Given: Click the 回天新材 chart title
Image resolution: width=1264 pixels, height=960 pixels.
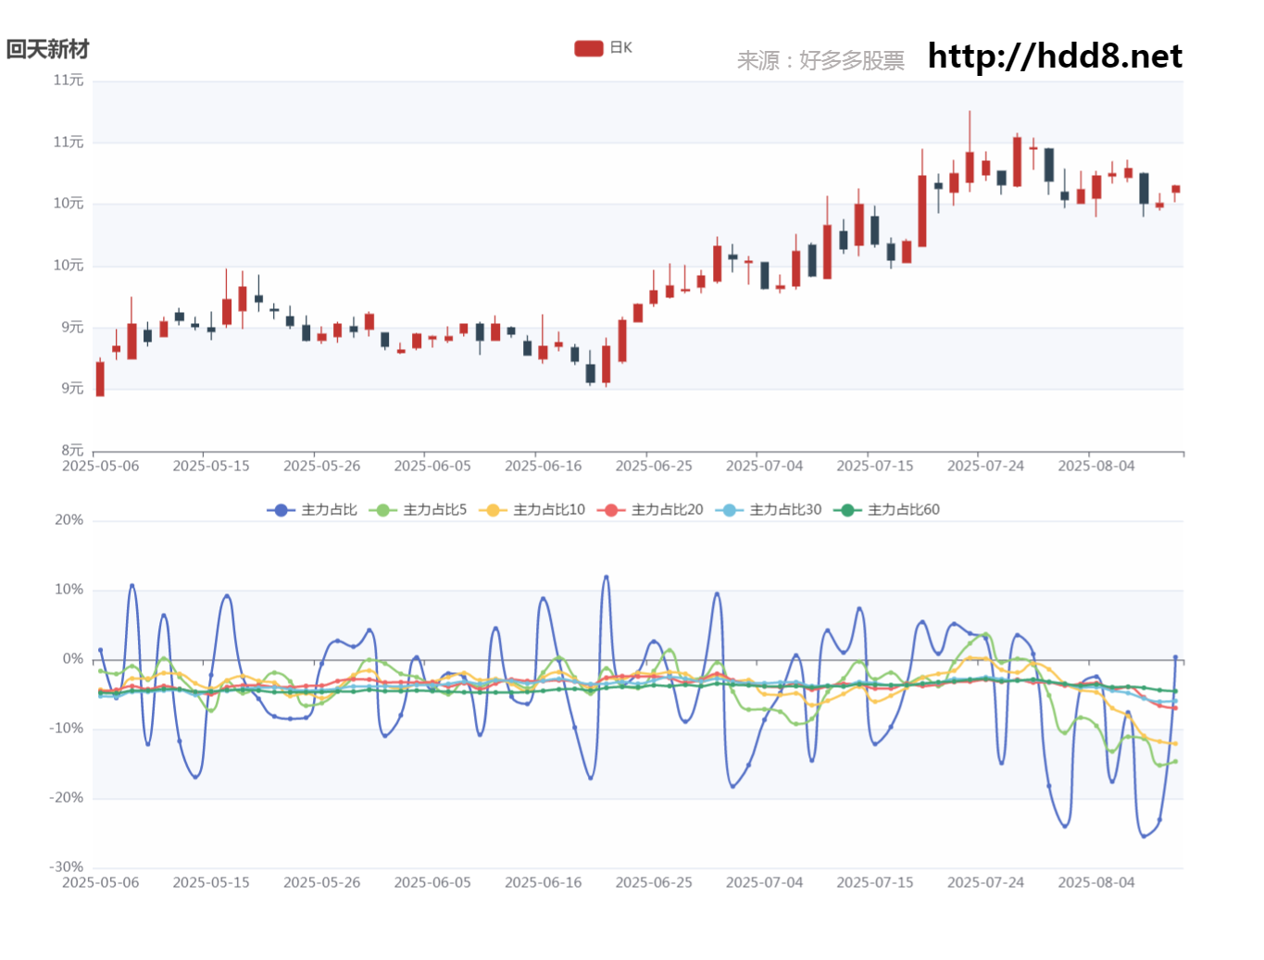Looking at the screenshot, I should coord(47,49).
